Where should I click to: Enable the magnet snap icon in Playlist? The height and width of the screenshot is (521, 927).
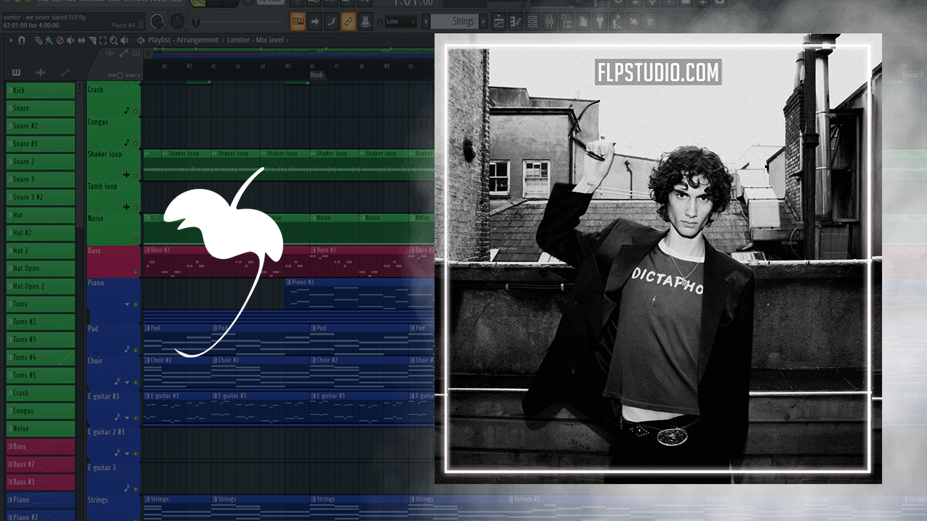click(22, 41)
